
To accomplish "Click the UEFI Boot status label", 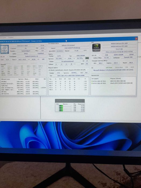I will tap(109, 67).
